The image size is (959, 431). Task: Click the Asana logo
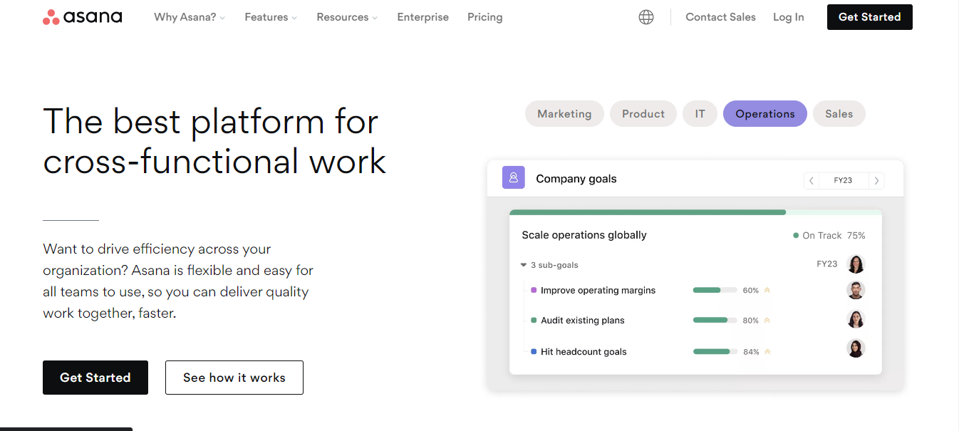point(82,16)
